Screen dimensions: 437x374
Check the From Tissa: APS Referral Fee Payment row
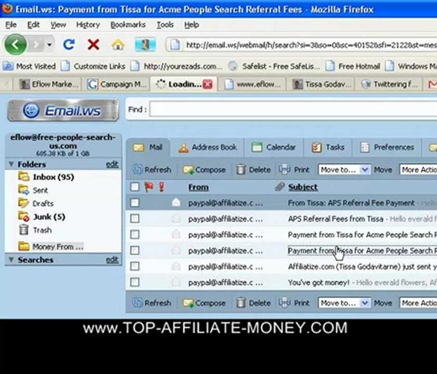(135, 203)
